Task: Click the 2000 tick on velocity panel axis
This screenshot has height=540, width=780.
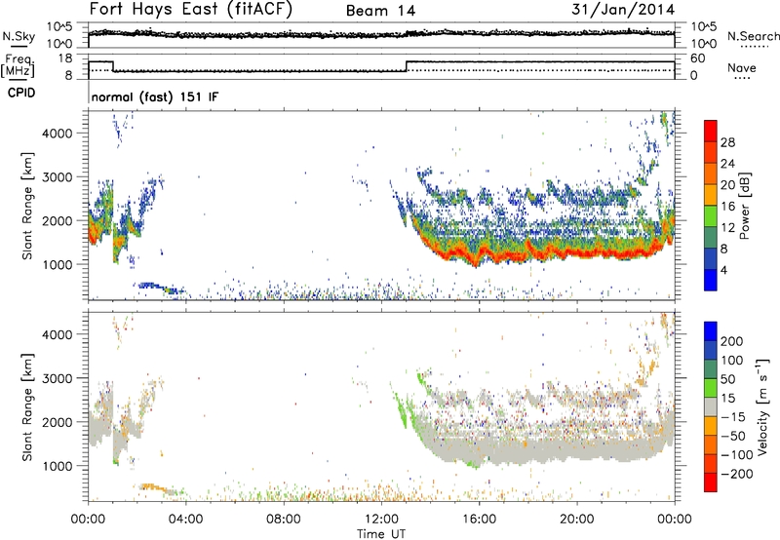Action: tap(58, 422)
